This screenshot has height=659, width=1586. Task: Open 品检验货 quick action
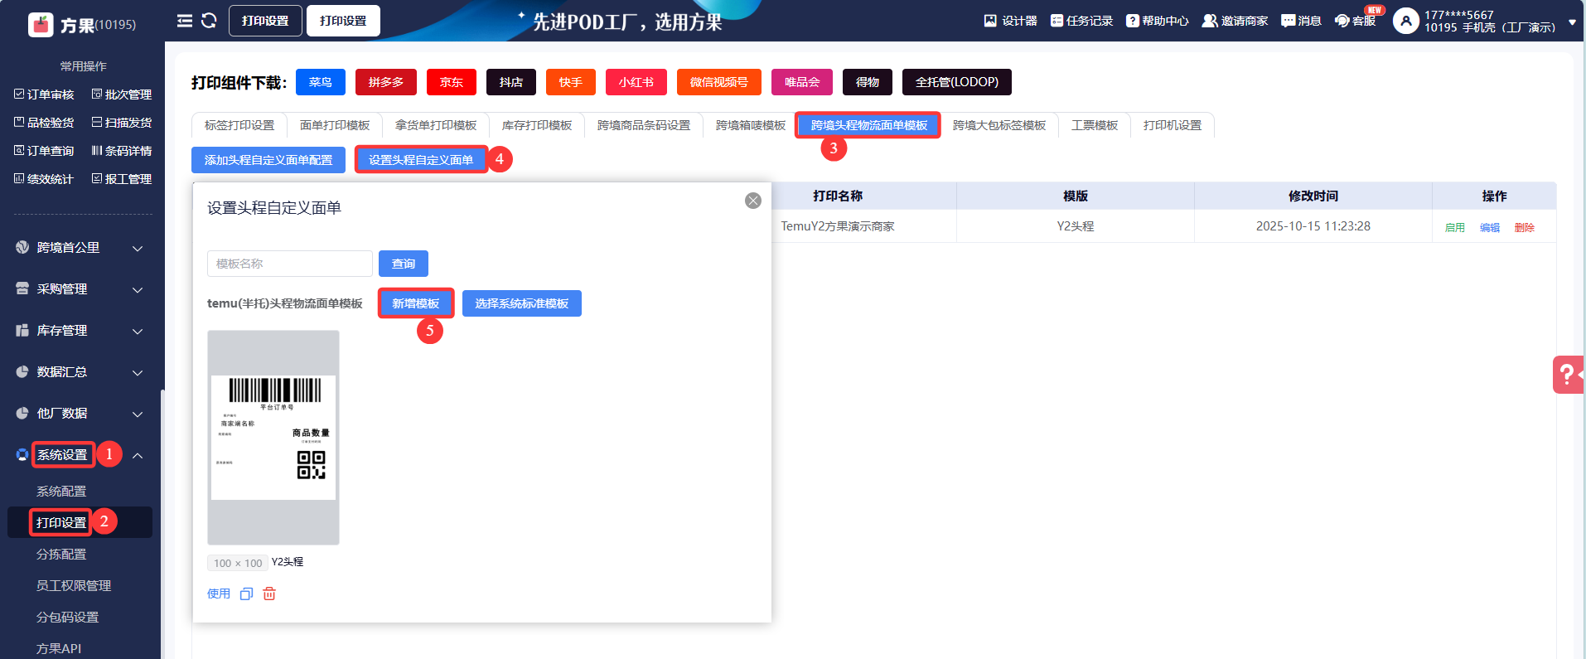[44, 123]
